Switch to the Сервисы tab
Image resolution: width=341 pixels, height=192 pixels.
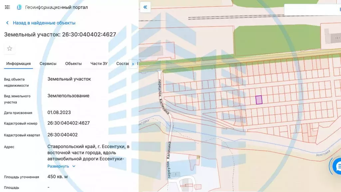coord(48,64)
